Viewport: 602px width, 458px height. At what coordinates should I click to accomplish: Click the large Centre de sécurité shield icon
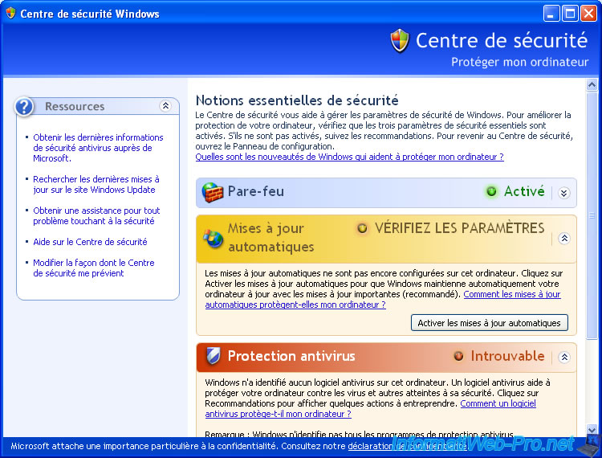point(400,40)
